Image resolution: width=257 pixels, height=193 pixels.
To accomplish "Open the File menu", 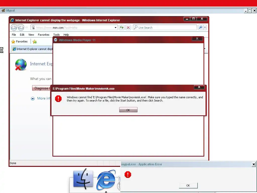I will [14, 35].
